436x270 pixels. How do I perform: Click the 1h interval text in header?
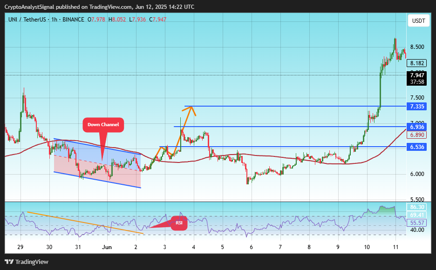[54, 20]
